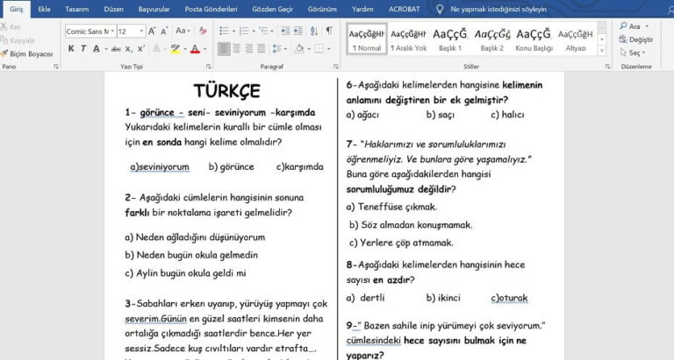Image resolution: width=674 pixels, height=360 pixels.
Task: Click the multilevel list icon
Action: click(264, 31)
